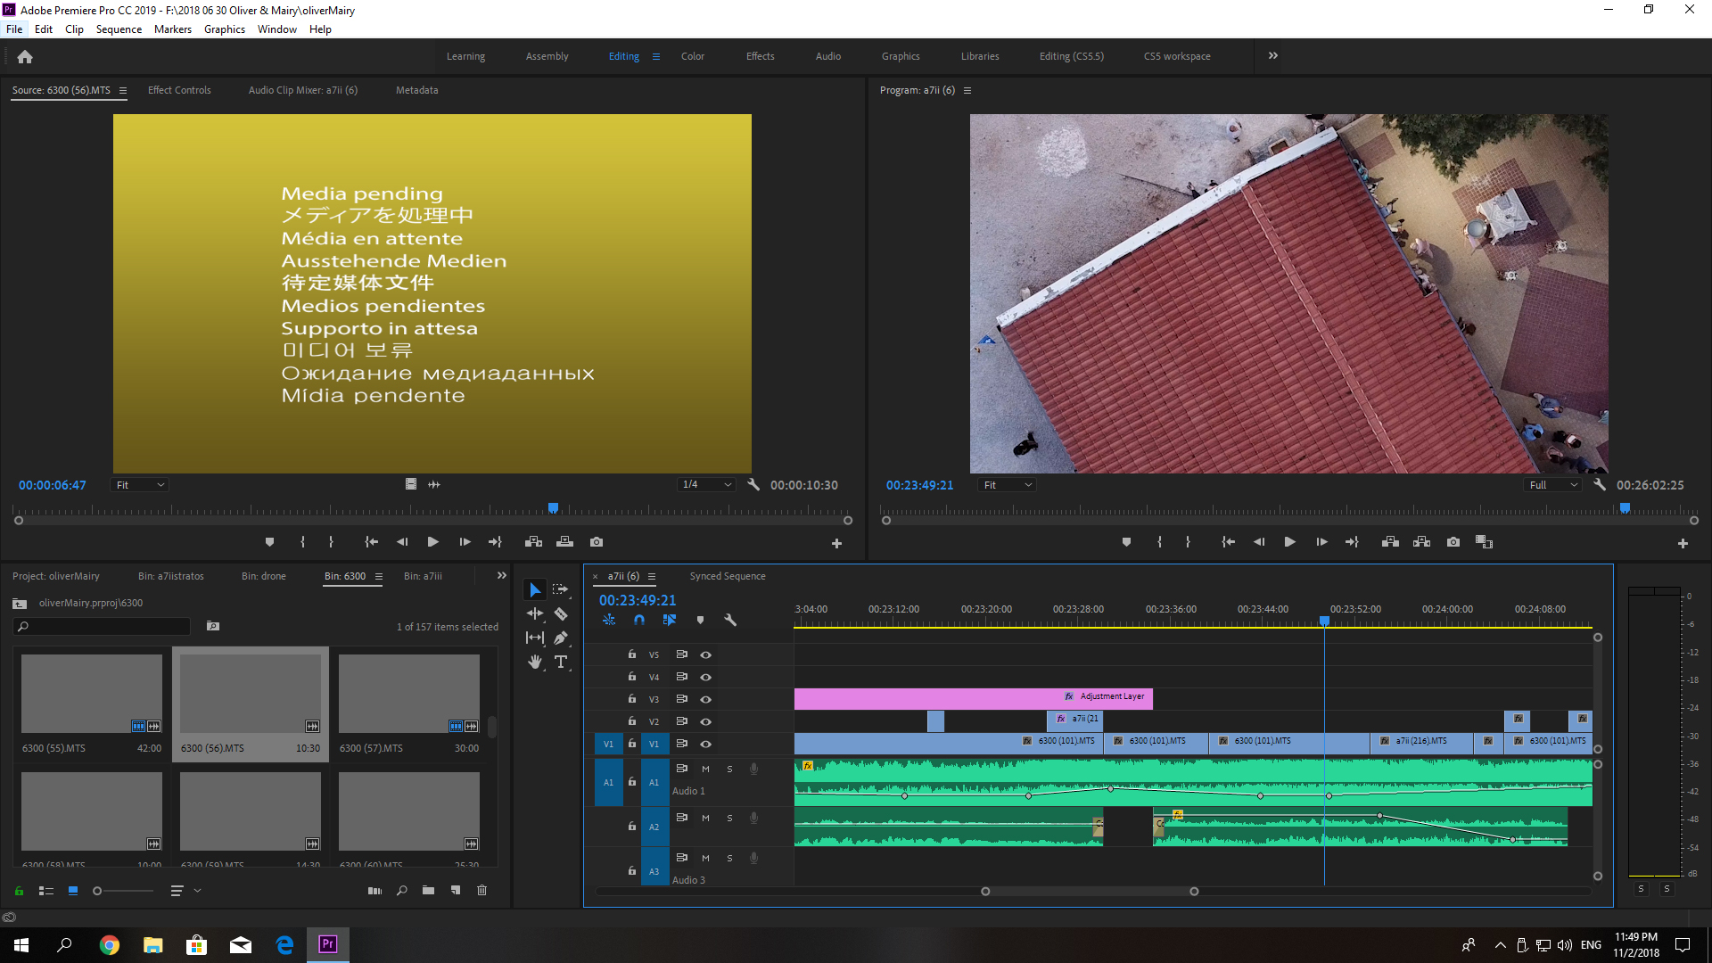Click Lift button in Program monitor
1712x963 pixels.
(x=1390, y=542)
